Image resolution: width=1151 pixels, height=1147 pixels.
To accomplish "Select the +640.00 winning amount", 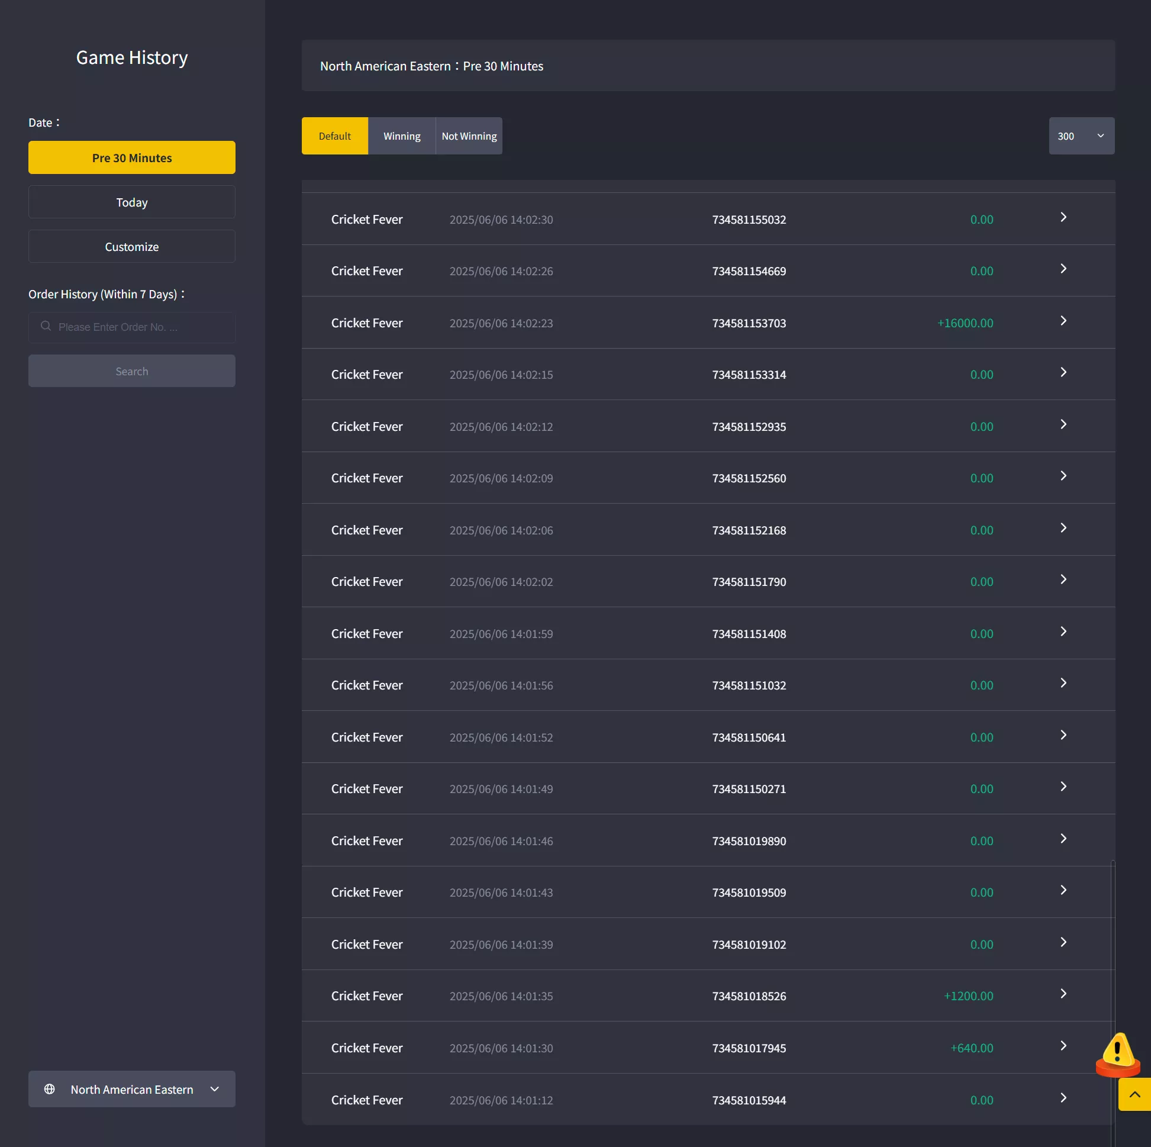I will 972,1048.
